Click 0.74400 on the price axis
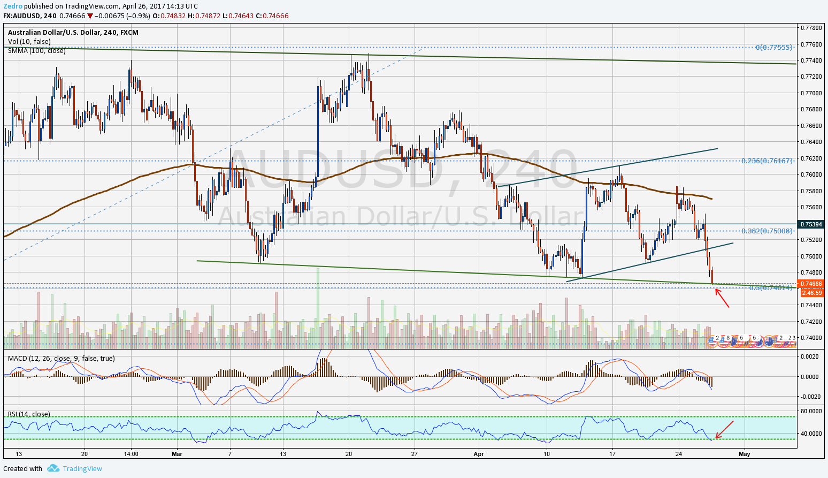 pyautogui.click(x=811, y=305)
